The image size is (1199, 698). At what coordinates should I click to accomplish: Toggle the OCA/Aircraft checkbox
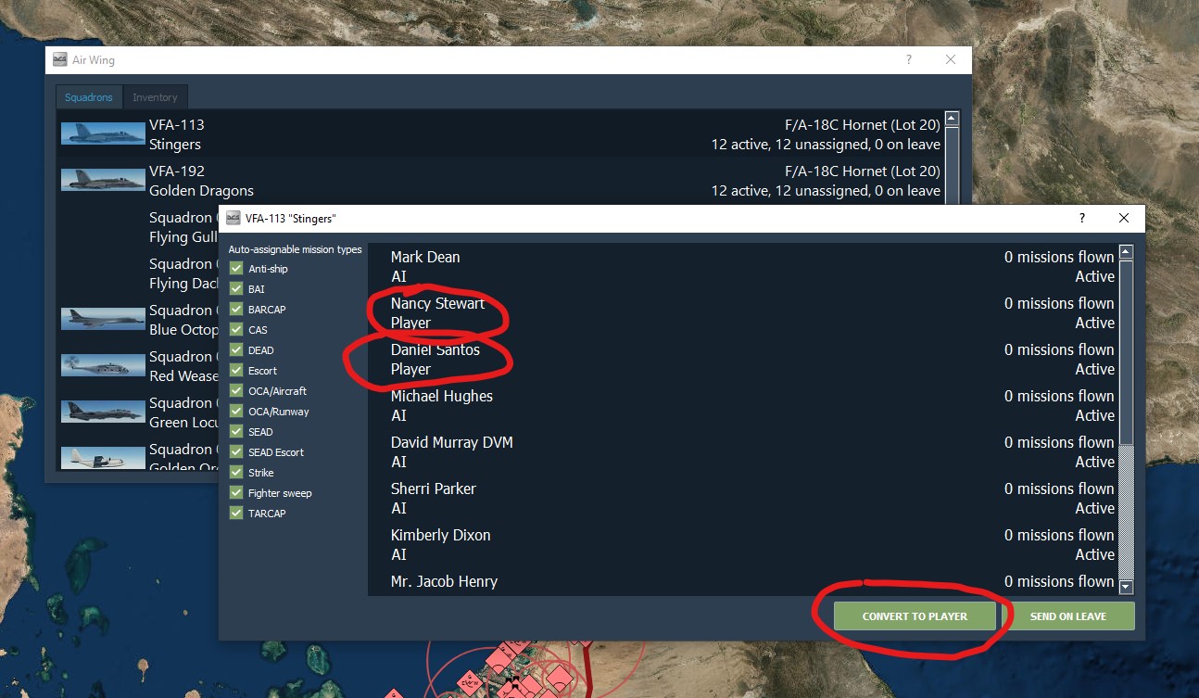(x=236, y=391)
